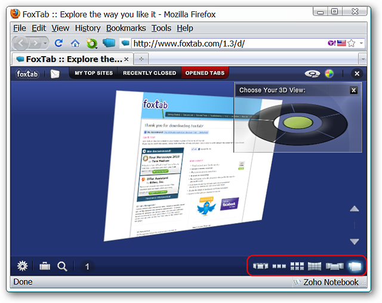
Task: Click the green center of the 3D view dial
Action: [298, 122]
